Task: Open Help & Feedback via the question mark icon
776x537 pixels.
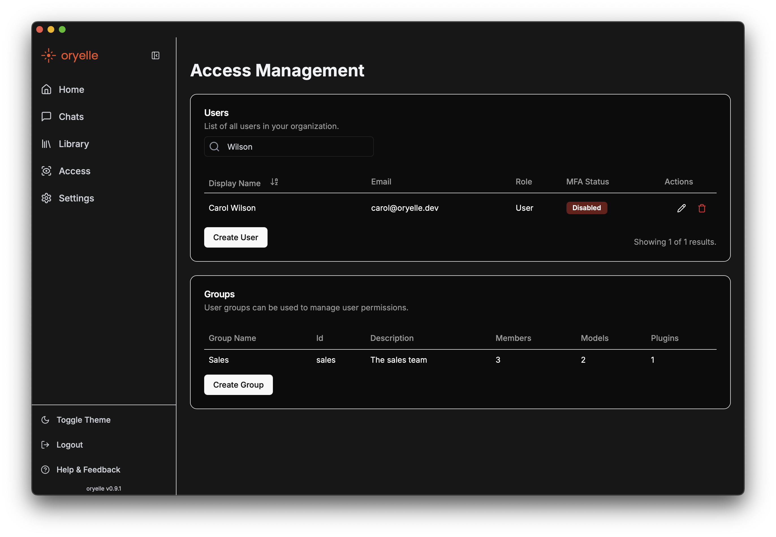Action: (46, 469)
